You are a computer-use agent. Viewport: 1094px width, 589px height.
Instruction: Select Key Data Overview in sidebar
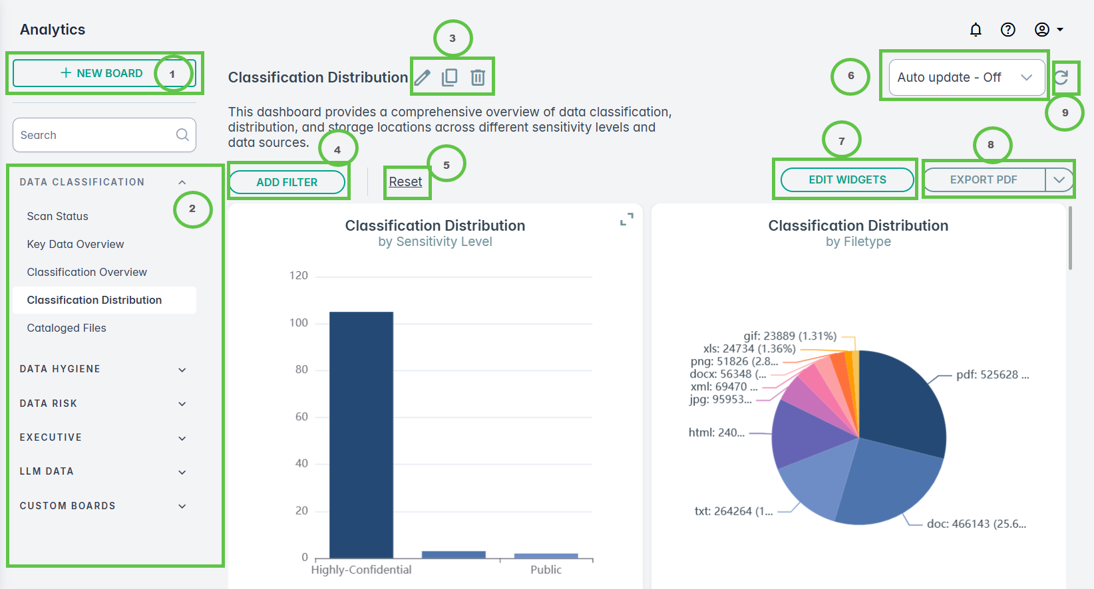point(75,244)
